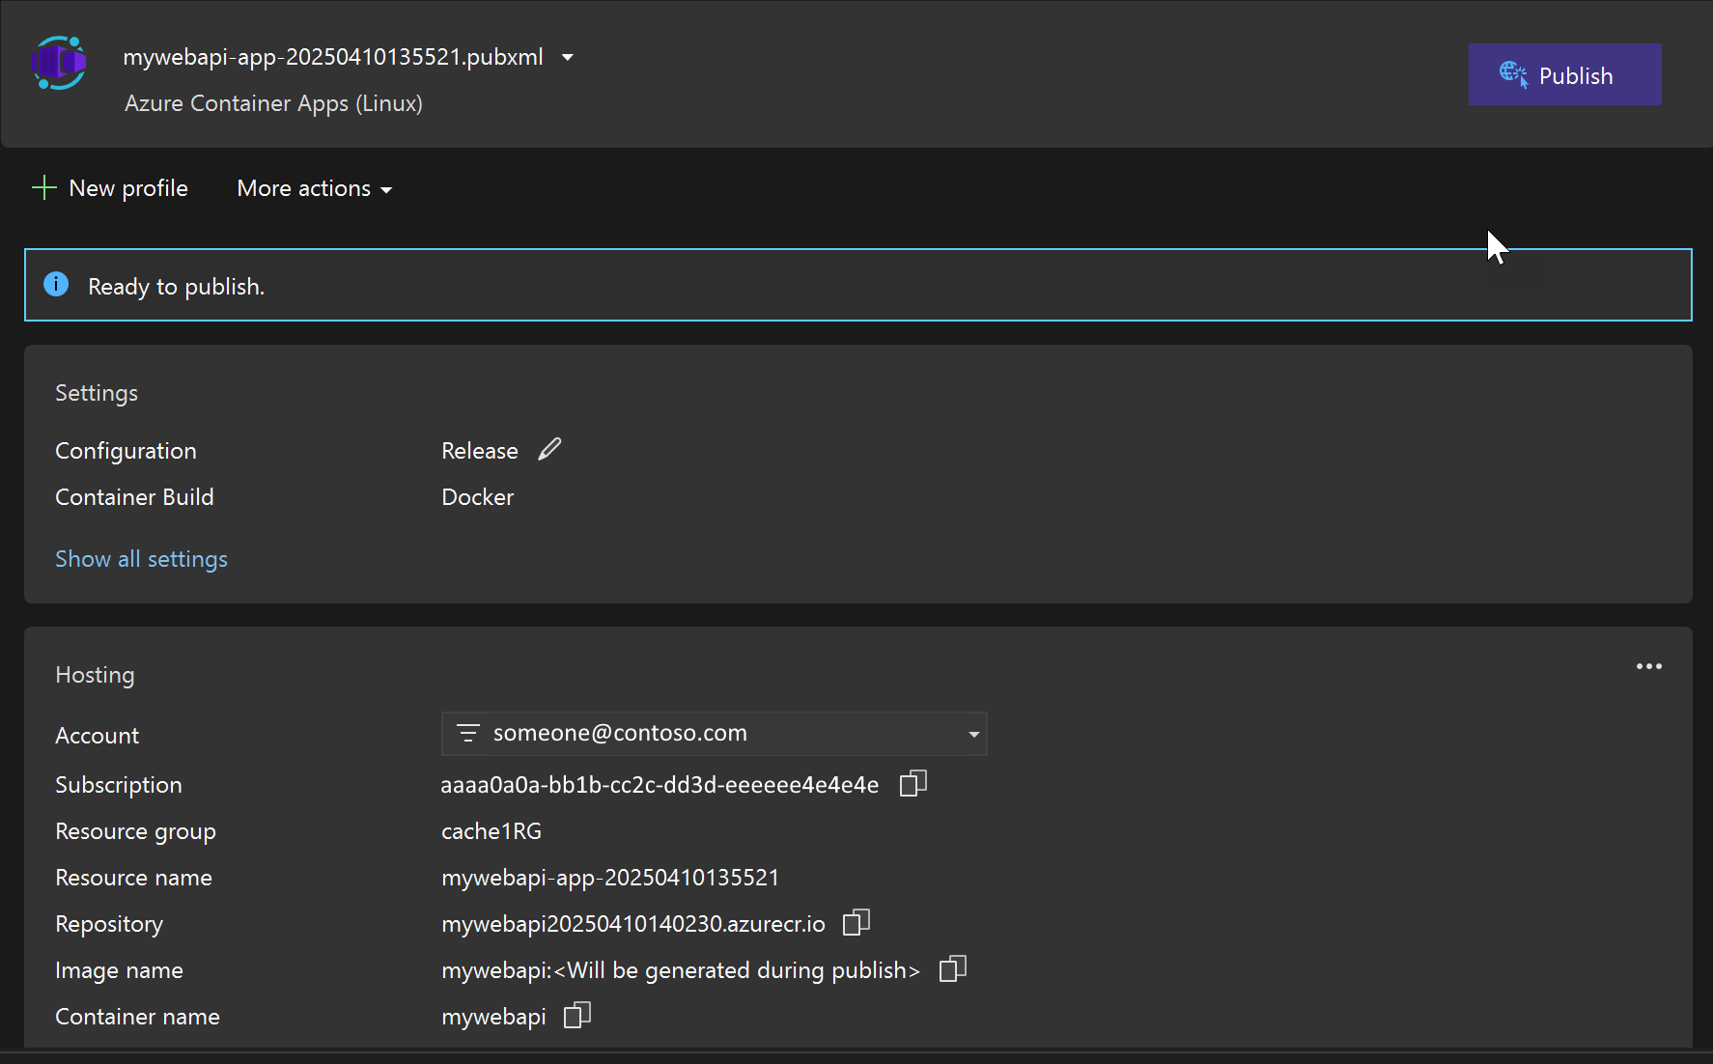Select the subscription ID text

660,785
